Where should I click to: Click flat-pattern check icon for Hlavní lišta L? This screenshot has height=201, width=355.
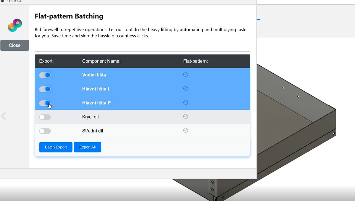pos(186,88)
